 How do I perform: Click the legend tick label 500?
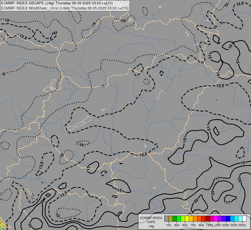(185, 225)
